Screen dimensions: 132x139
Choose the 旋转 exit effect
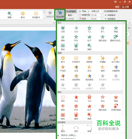tap(76, 116)
